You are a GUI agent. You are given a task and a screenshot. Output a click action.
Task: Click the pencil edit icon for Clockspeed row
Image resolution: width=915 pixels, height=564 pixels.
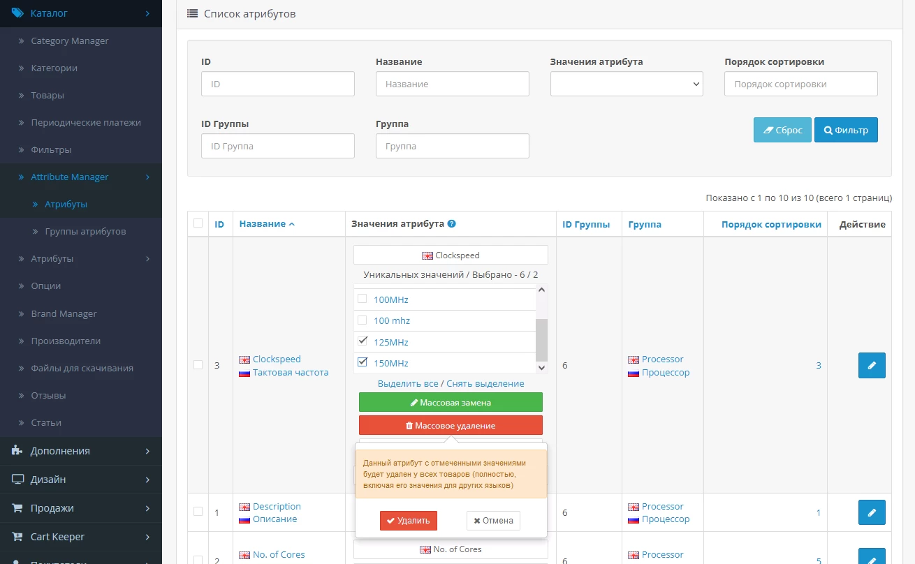pyautogui.click(x=871, y=365)
